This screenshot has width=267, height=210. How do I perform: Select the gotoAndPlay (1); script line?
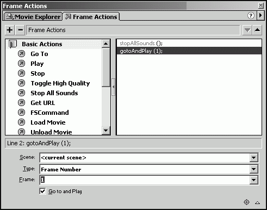click(189, 51)
